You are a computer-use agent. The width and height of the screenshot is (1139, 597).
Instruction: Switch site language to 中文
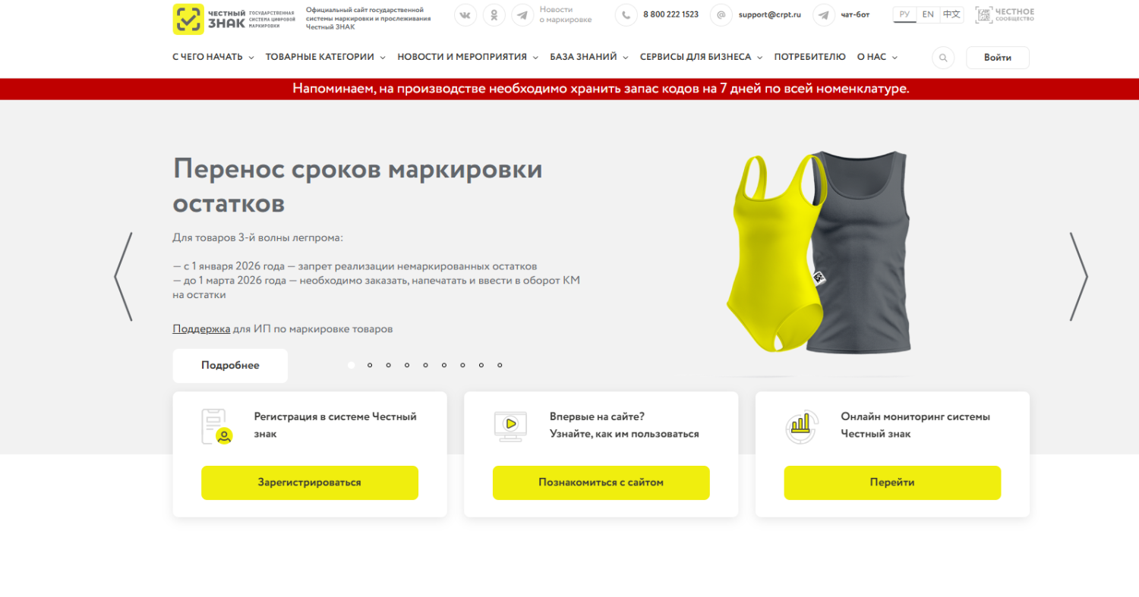951,14
